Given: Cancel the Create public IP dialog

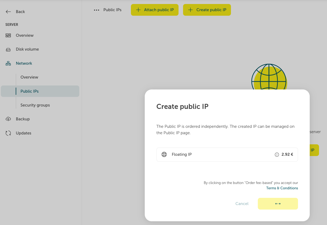Looking at the screenshot, I should coord(242,204).
